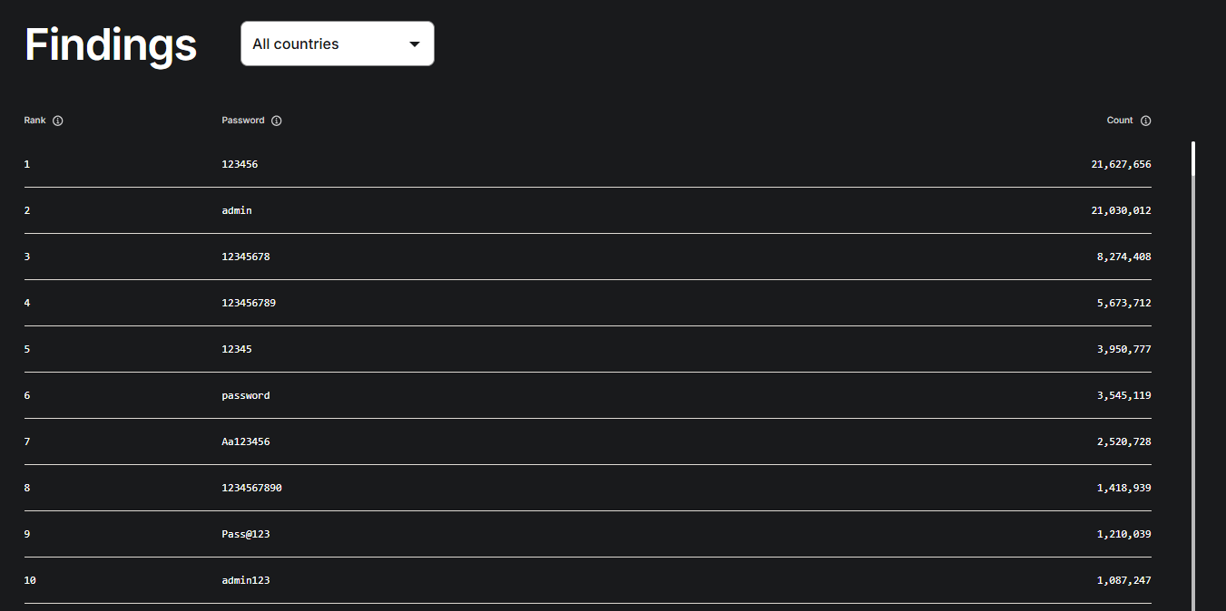1226x611 pixels.
Task: Click the count 21,627,656
Action: [x=1122, y=164]
